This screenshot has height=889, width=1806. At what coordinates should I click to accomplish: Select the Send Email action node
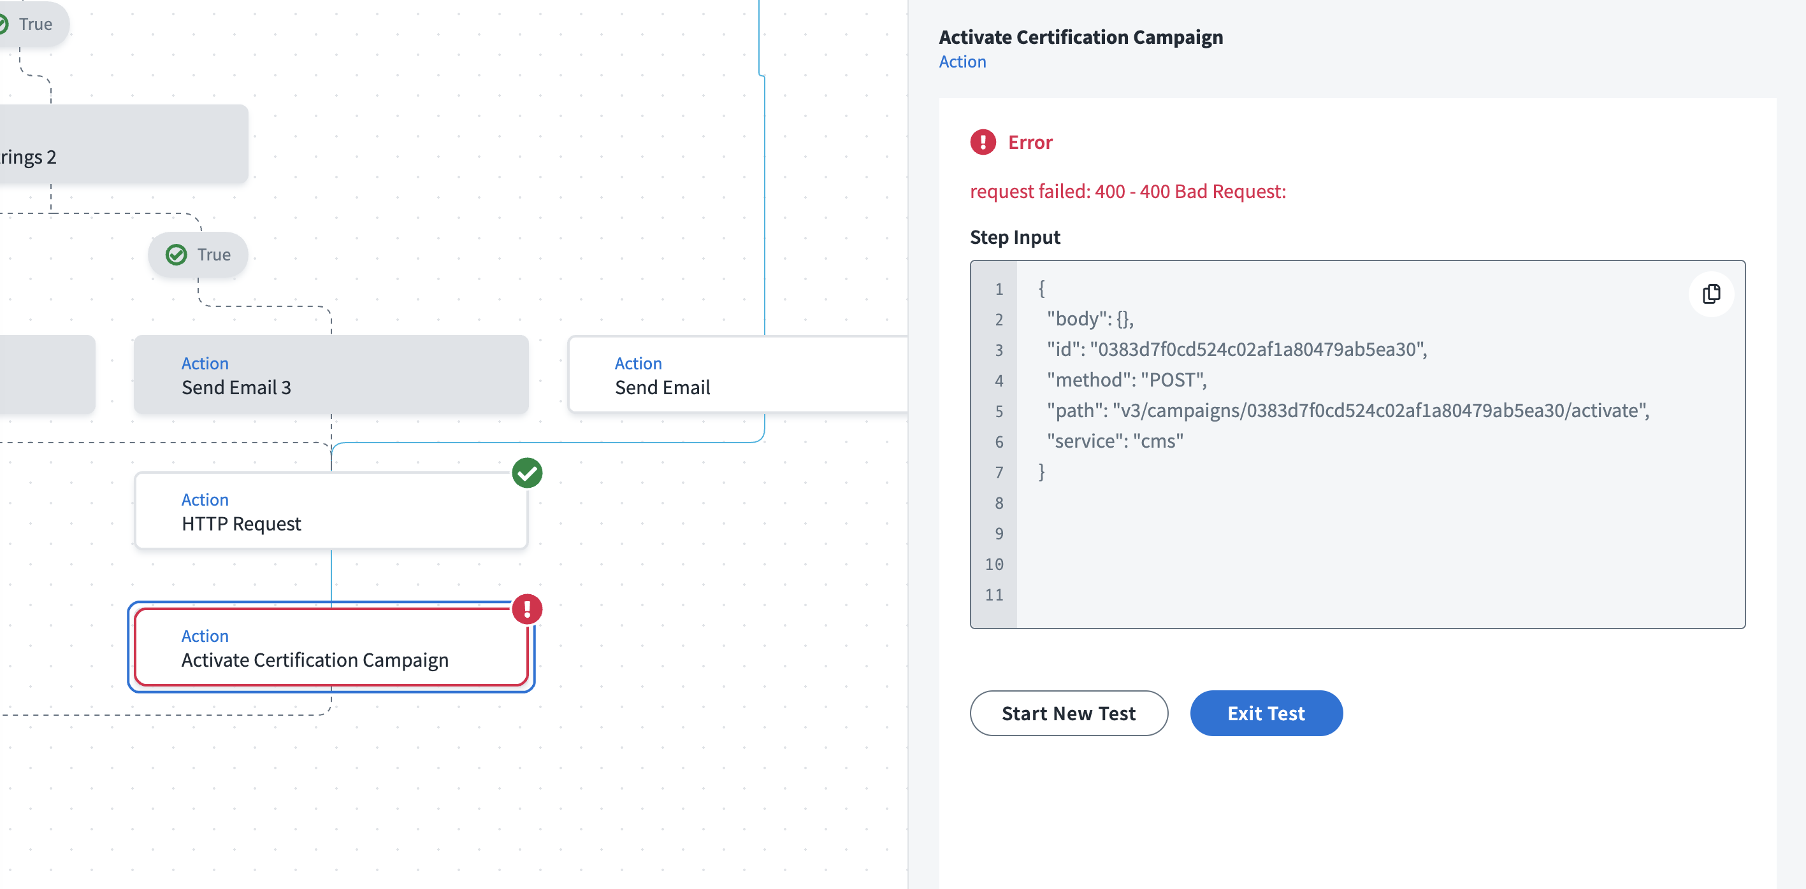[736, 375]
